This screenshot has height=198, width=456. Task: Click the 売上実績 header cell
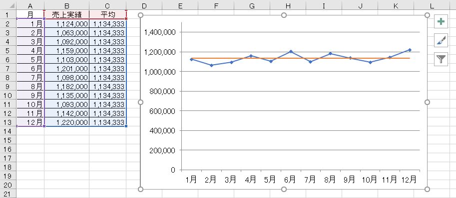[66, 15]
